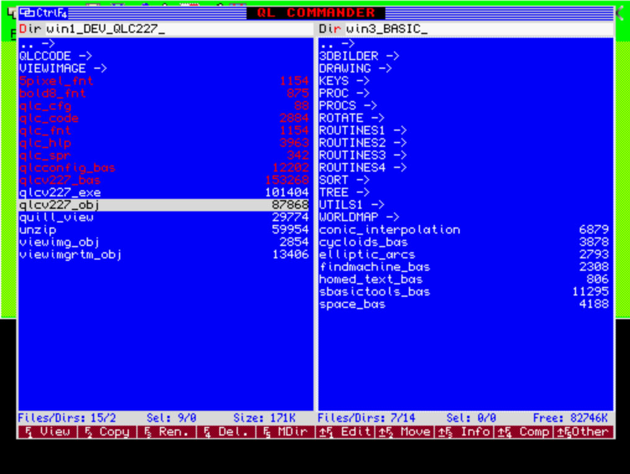Click the Shift-F2 Move button
This screenshot has height=474, width=630.
click(x=405, y=431)
